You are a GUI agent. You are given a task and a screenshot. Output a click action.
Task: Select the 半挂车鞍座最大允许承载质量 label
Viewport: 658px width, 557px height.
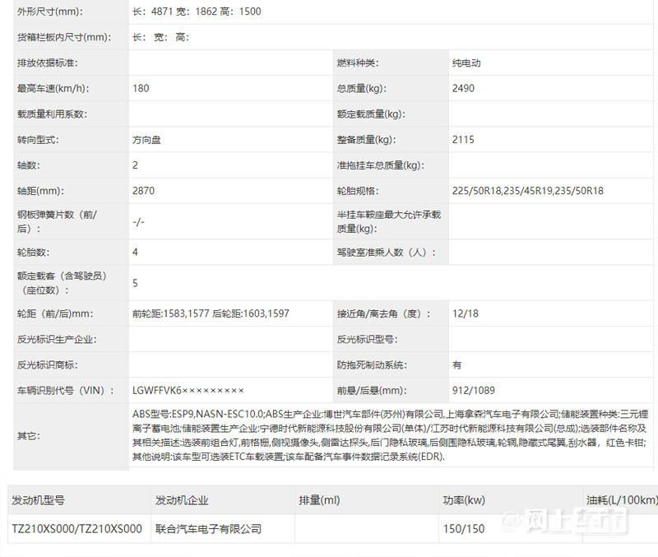(388, 221)
